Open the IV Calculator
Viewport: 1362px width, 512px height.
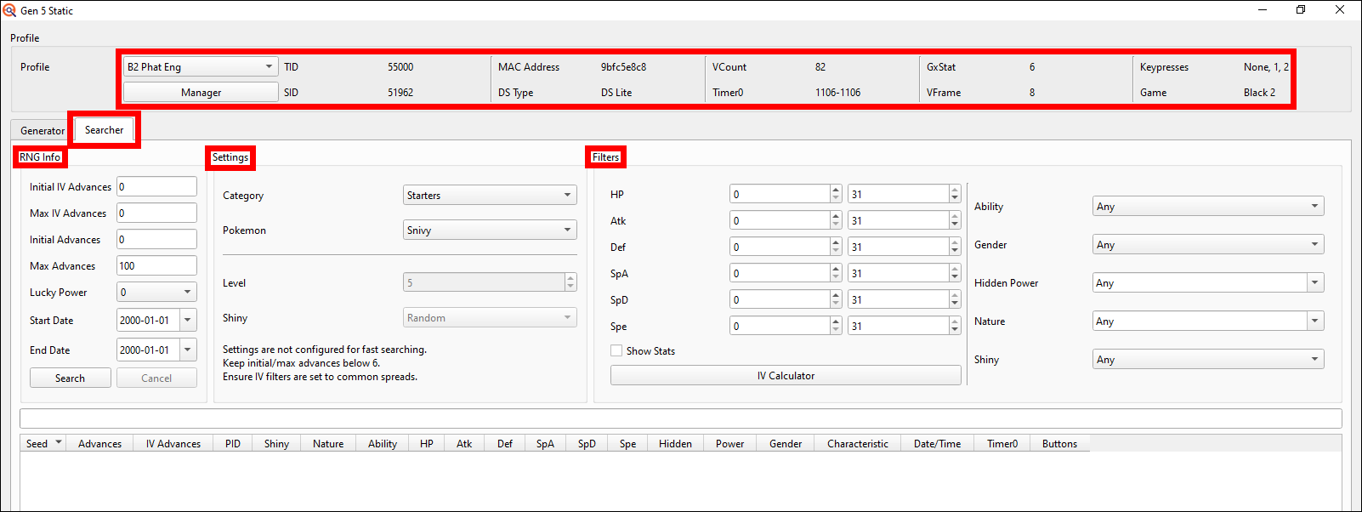[x=786, y=375]
